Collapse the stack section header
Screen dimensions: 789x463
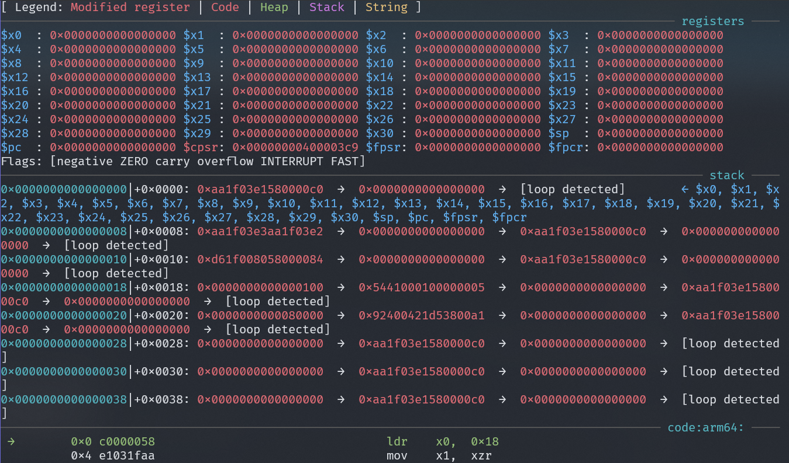(x=727, y=175)
